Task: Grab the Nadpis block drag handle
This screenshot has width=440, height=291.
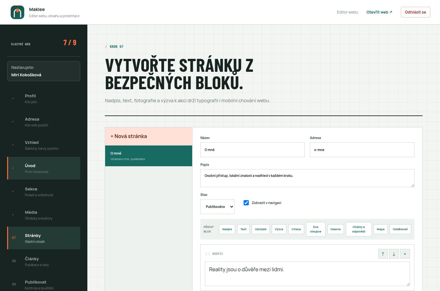Action: [208, 254]
